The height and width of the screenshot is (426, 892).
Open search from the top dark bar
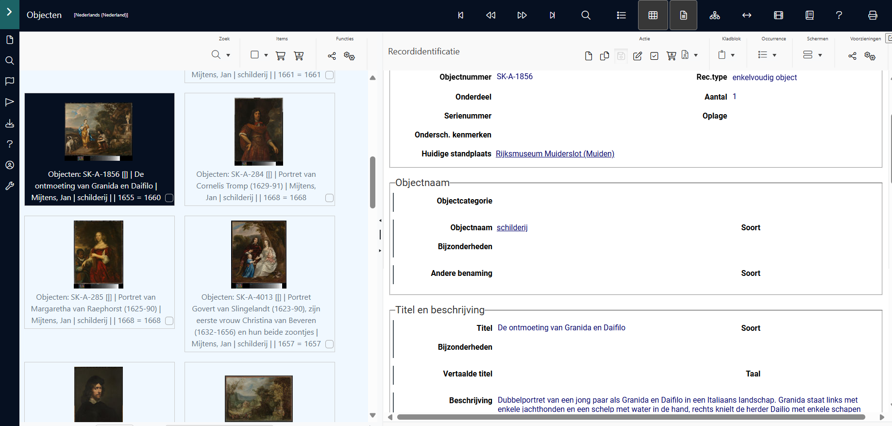click(586, 15)
